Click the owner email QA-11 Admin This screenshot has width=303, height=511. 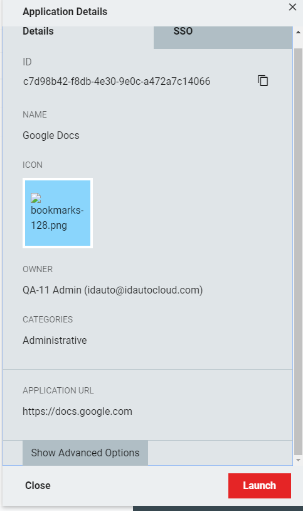coord(112,290)
